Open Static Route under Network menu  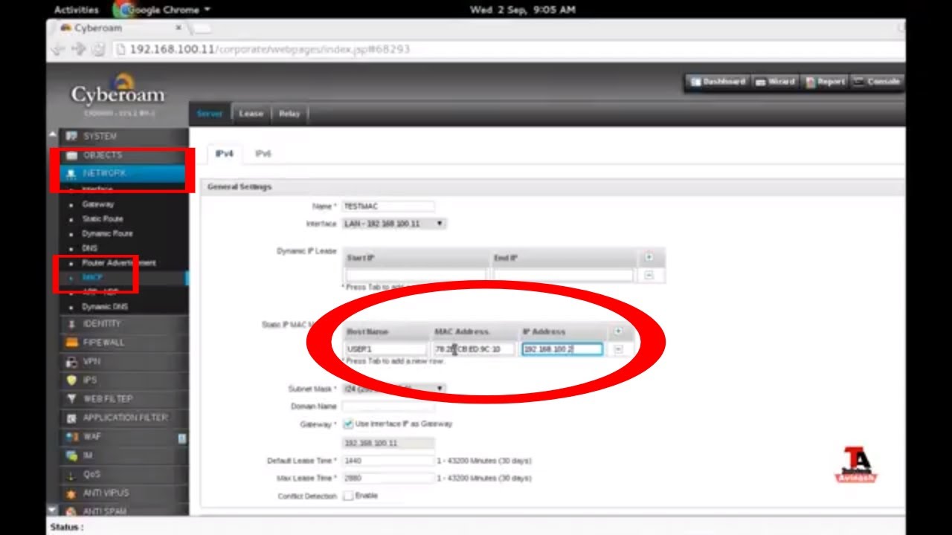point(103,219)
